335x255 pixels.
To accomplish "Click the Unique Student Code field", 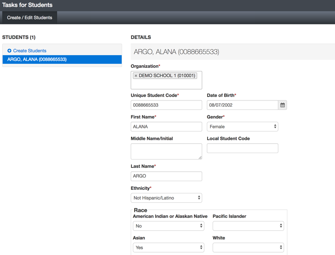I will tap(166, 105).
